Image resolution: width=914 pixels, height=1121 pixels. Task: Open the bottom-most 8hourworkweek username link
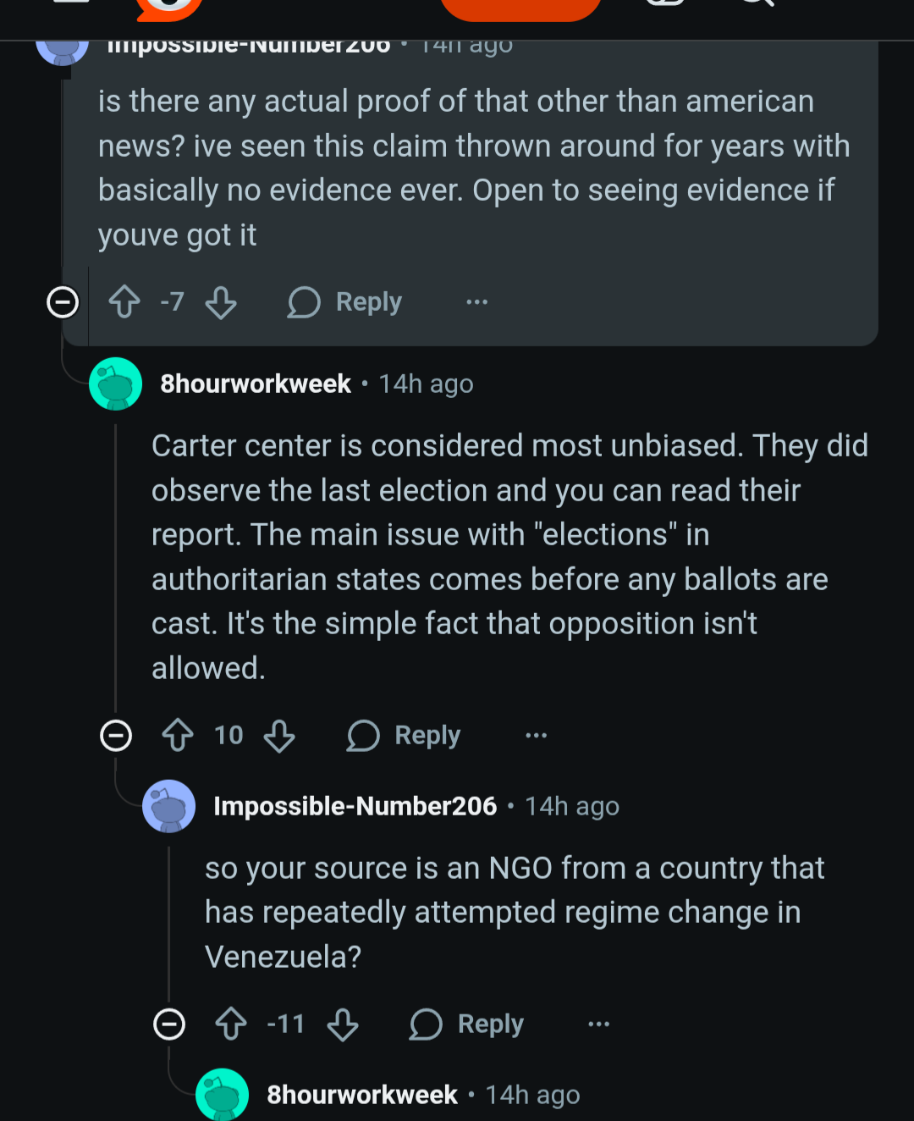[x=362, y=1095]
